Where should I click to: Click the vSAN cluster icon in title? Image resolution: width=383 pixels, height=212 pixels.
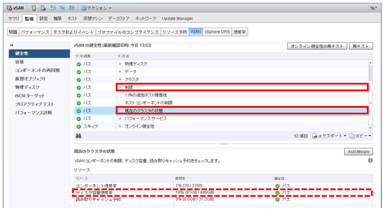point(10,8)
